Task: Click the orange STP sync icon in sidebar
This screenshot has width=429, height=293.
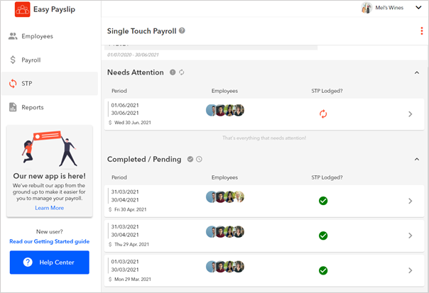Action: tap(13, 84)
